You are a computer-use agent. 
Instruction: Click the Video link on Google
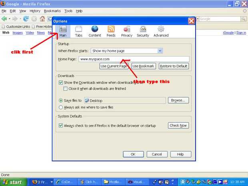click(x=30, y=32)
